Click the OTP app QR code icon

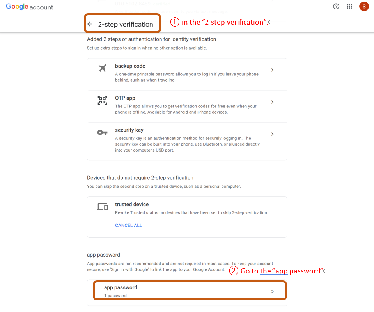pyautogui.click(x=102, y=100)
